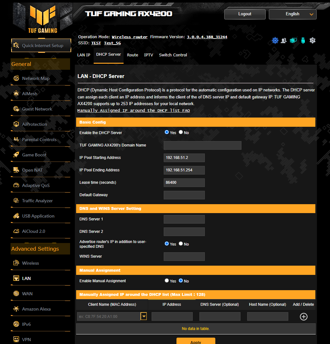This screenshot has width=330, height=344.
Task: Click the Game Boost rocket icon
Action: click(16, 155)
